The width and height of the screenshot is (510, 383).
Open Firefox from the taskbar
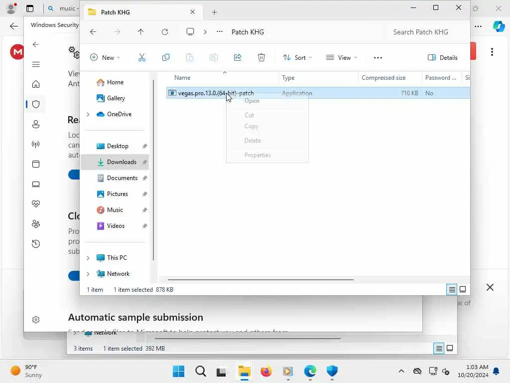[x=266, y=371]
